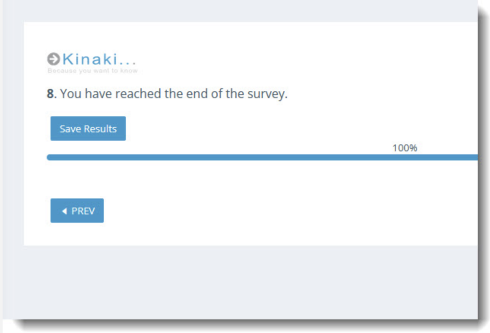Screen dimensions: 490x333
Task: Click the letter K in the Kinaki logo
Action: 68,59
